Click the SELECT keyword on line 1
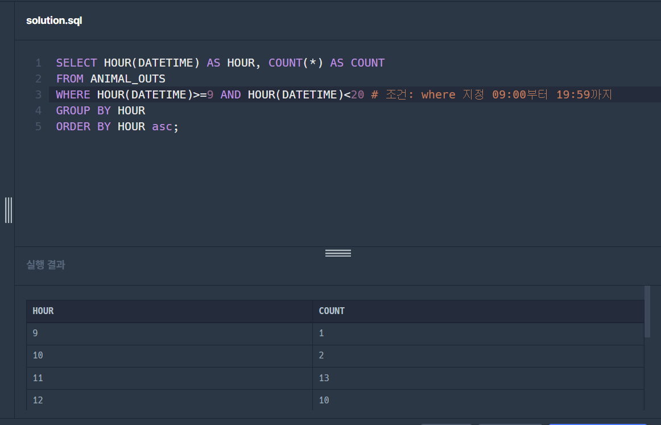Image resolution: width=661 pixels, height=425 pixels. (76, 63)
